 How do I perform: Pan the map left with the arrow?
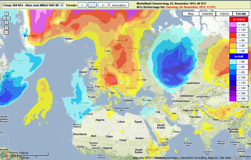(x=4, y=18)
